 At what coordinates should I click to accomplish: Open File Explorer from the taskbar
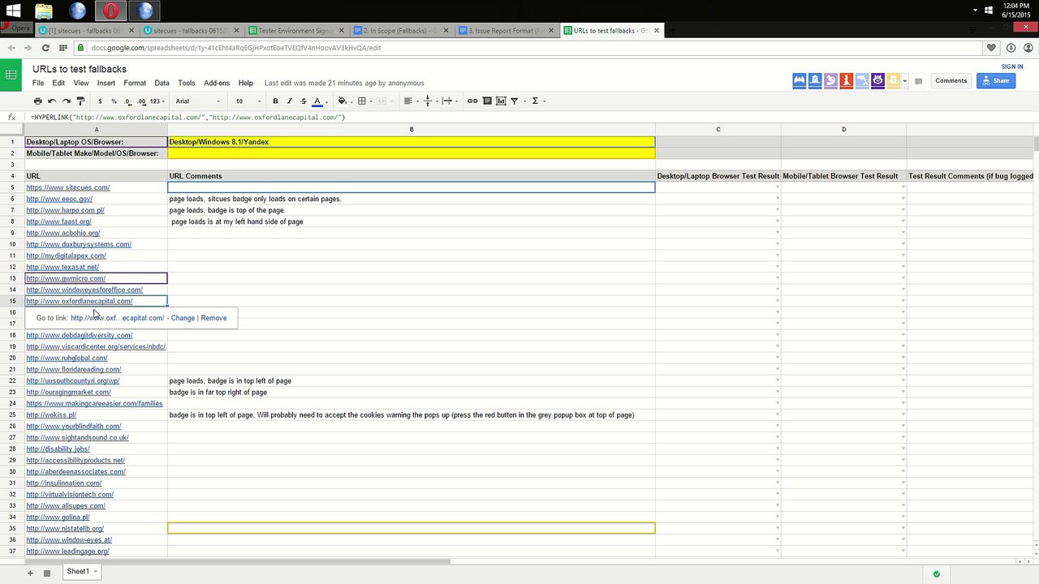point(44,11)
